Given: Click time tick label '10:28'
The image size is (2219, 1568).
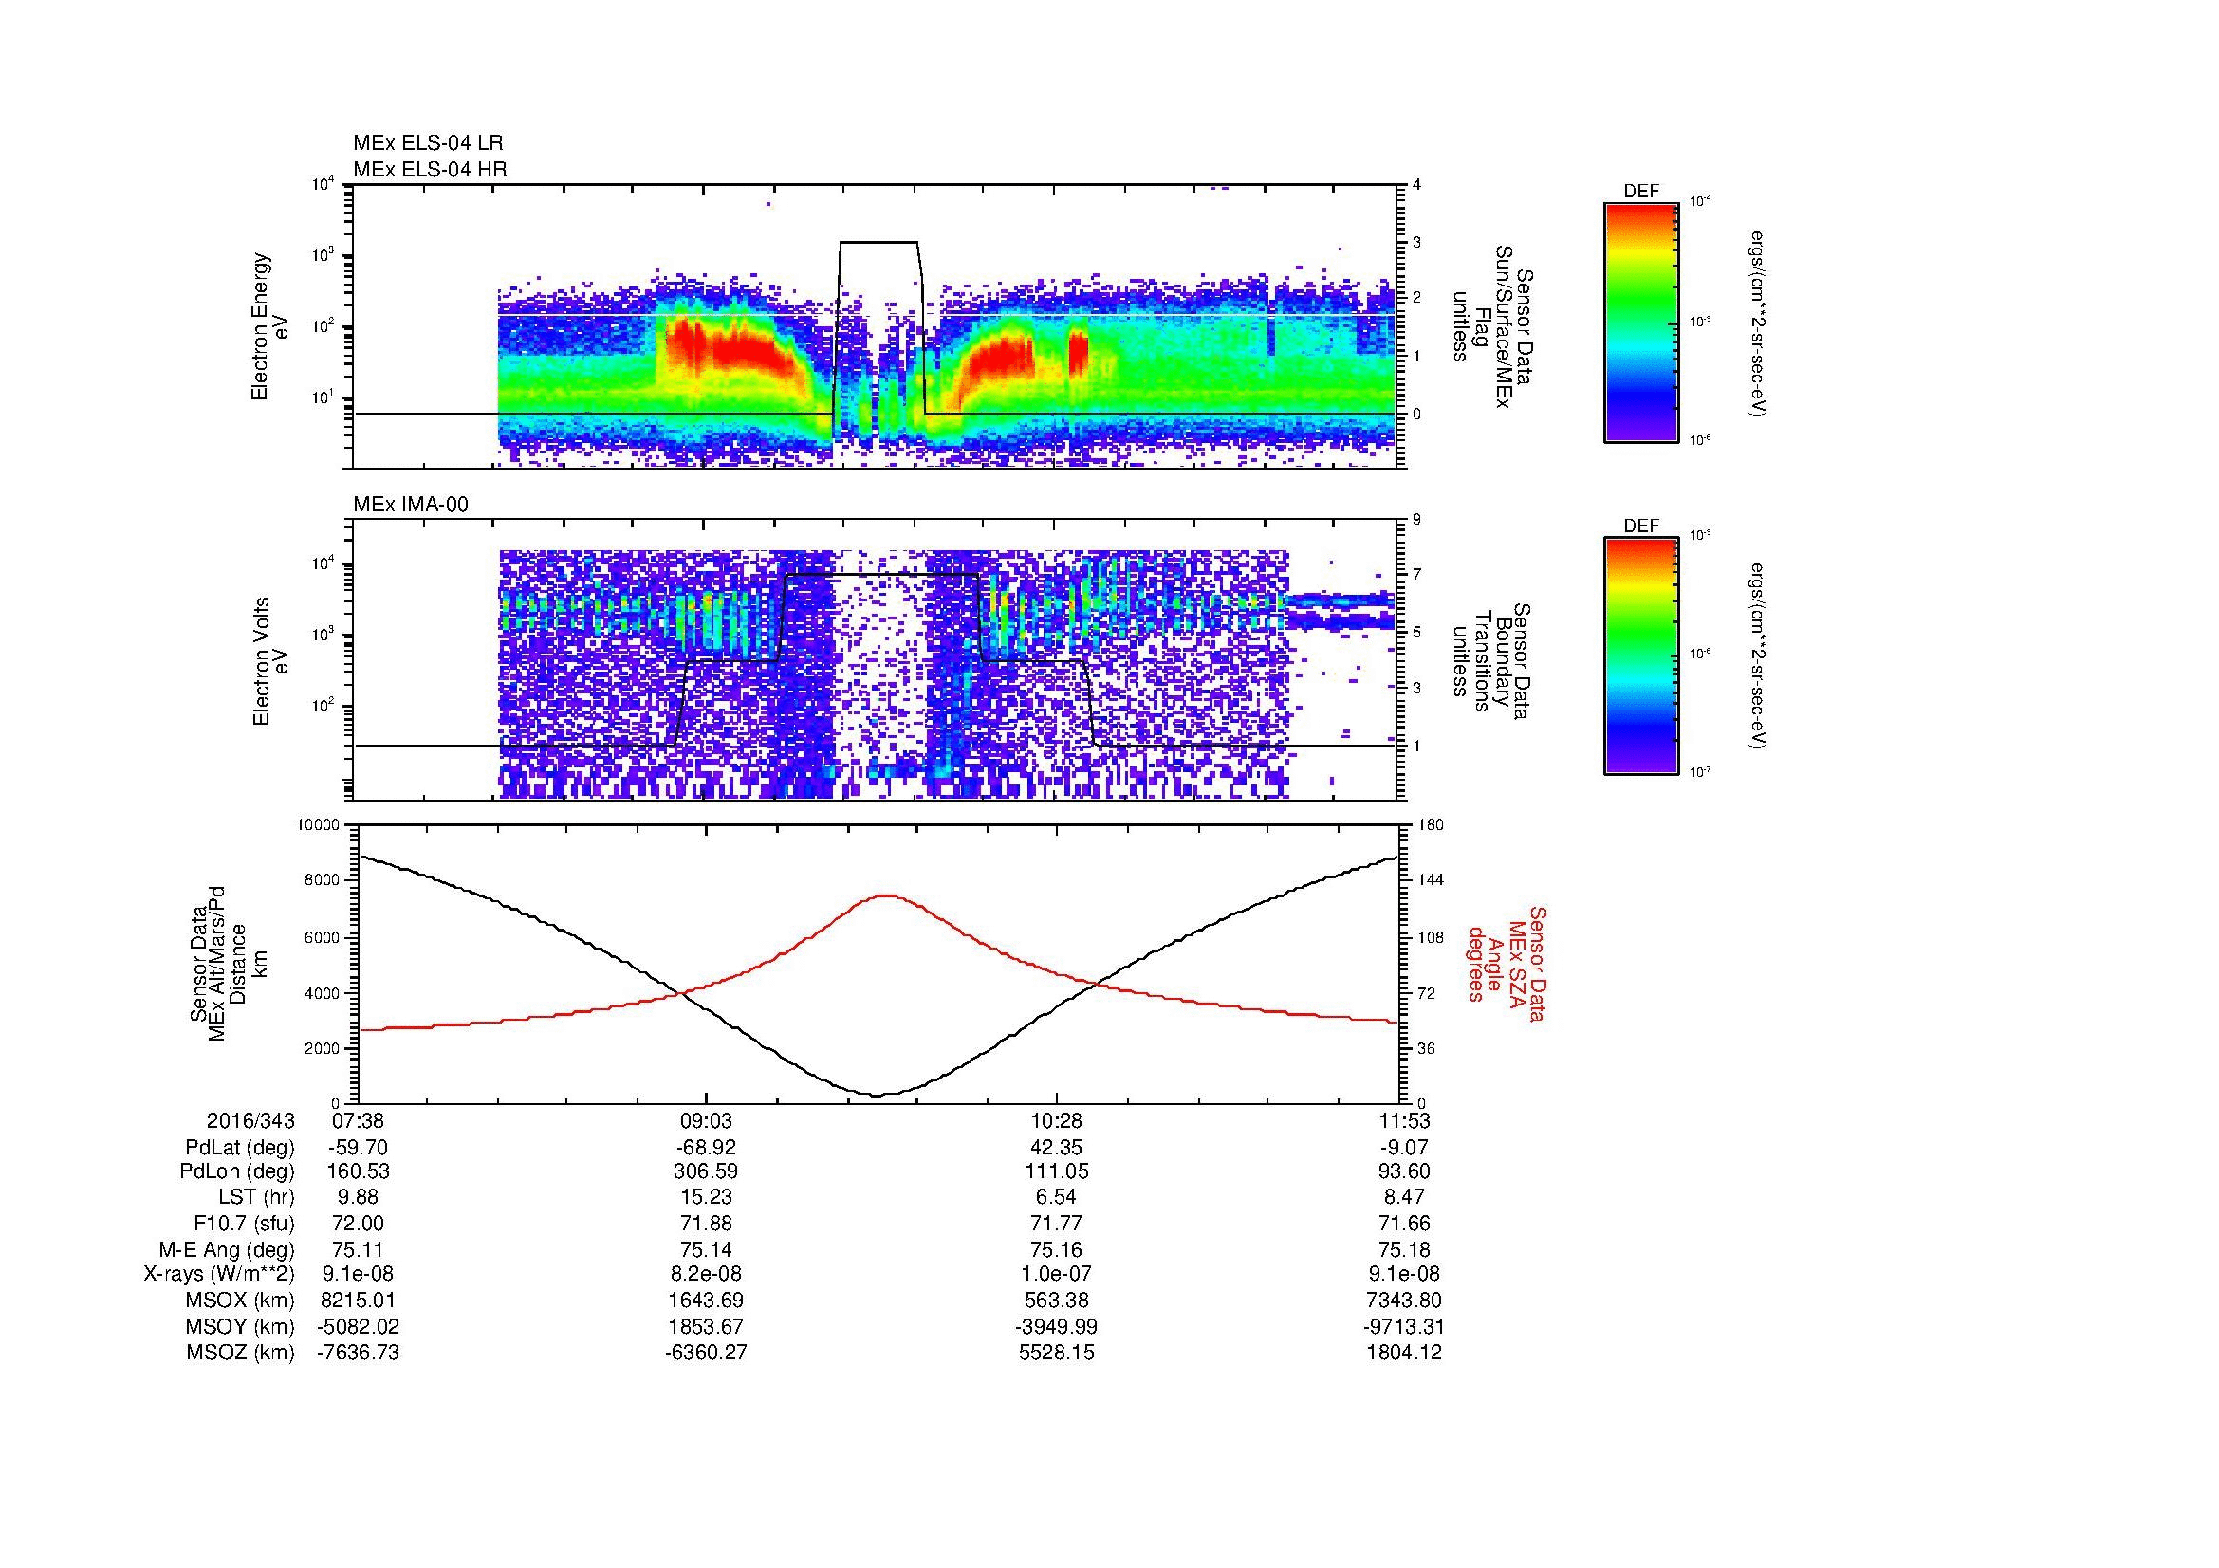Looking at the screenshot, I should coord(1056,1120).
